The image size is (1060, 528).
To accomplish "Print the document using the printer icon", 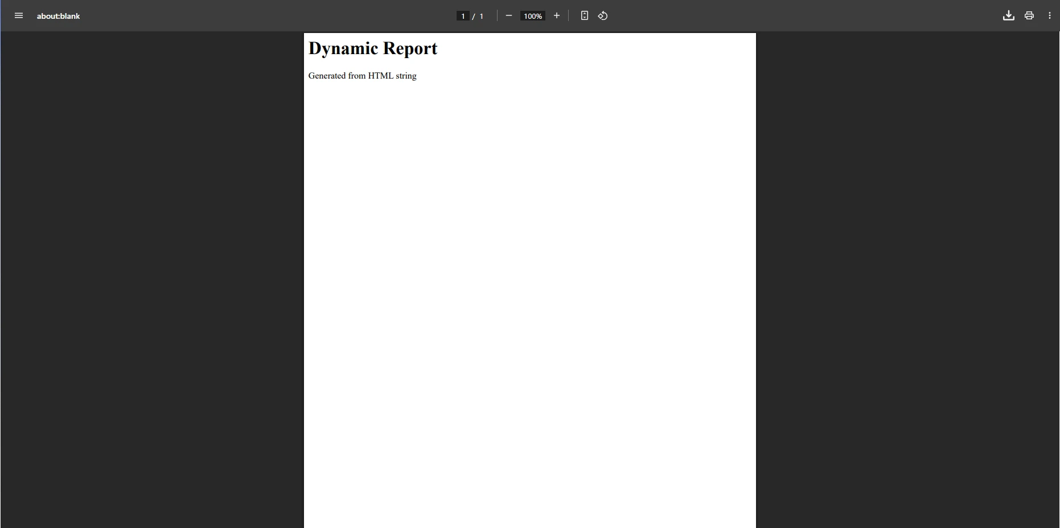I will click(x=1029, y=16).
